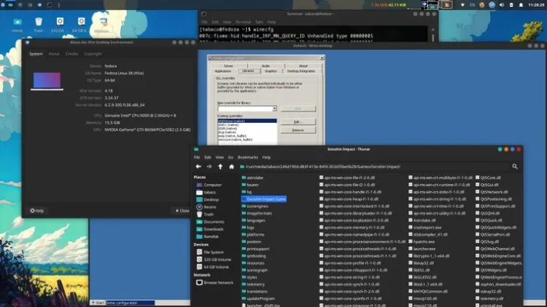Screen dimensions: 547x307
Task: Open the volume control in the system tray
Action: click(502, 5)
